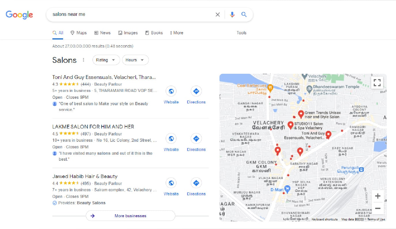This screenshot has height=229, width=396.
Task: Get Directions icon for Toni And Guy
Action: [x=196, y=91]
